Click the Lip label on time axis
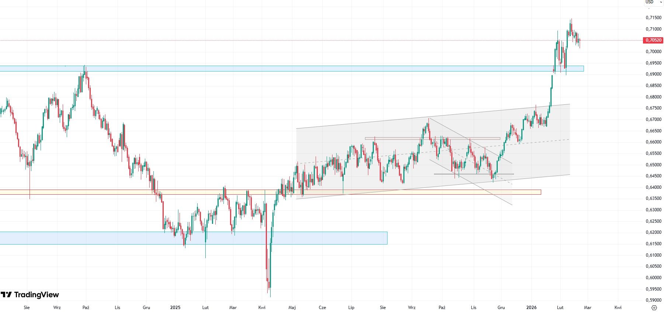The image size is (664, 312). 351,308
